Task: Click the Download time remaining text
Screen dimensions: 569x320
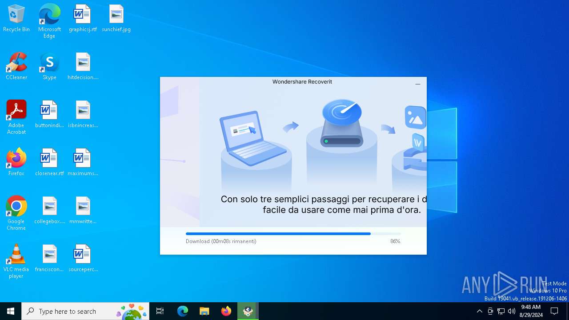Action: pos(221,241)
